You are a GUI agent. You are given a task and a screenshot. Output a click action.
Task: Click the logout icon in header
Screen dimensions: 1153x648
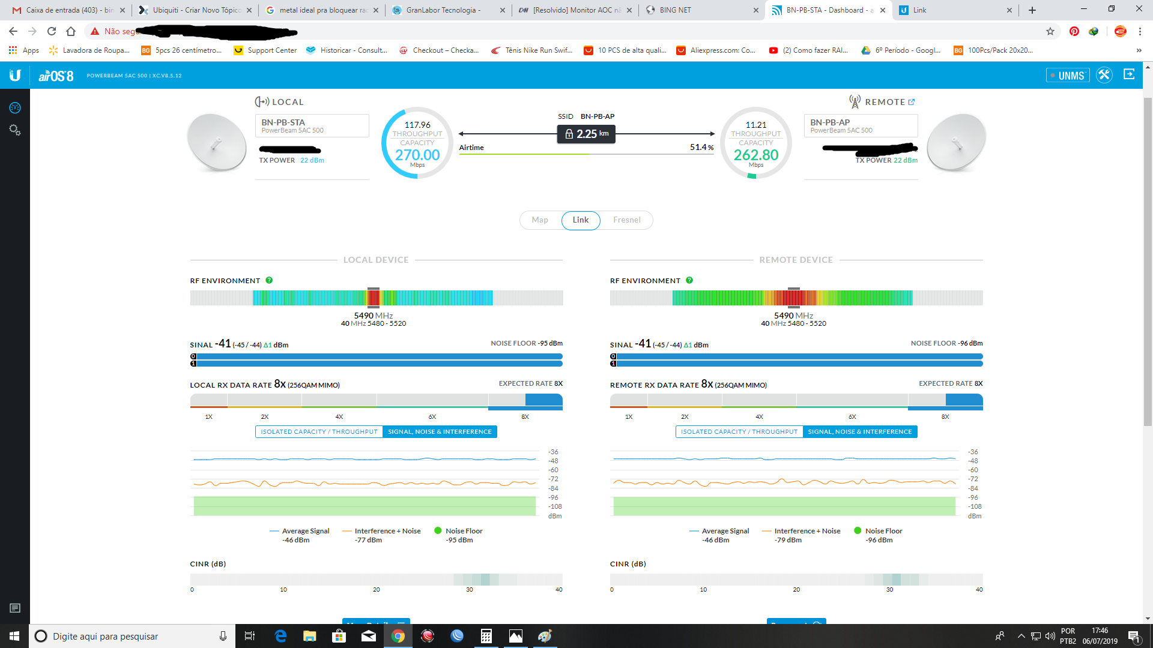pyautogui.click(x=1129, y=74)
